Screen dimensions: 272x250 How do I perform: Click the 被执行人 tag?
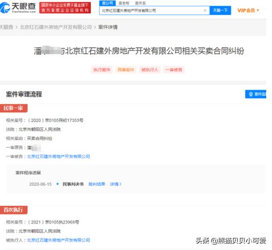tap(150, 70)
